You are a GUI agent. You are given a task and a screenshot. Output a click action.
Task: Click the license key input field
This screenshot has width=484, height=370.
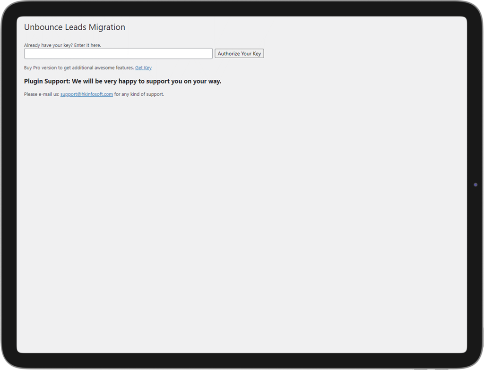pyautogui.click(x=118, y=54)
